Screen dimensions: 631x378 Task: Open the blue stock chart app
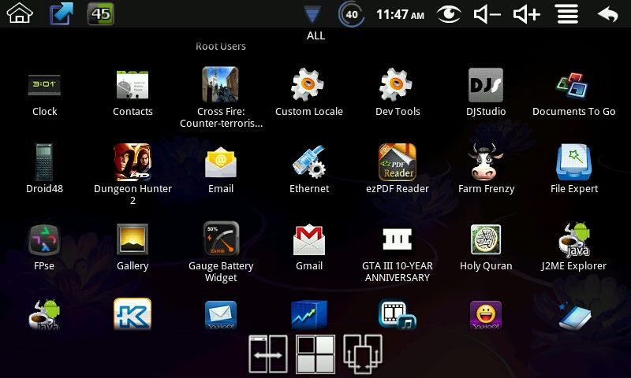[x=308, y=314]
